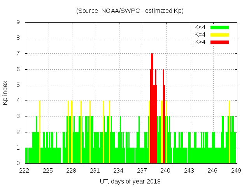
Task: Click the 'K>4' legend text label
Action: coord(200,42)
